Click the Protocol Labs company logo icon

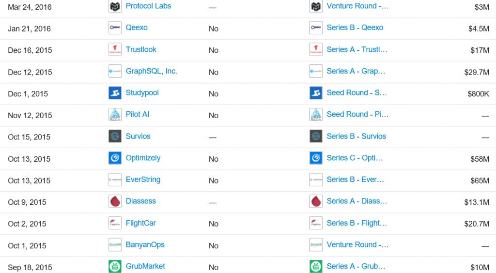[115, 6]
